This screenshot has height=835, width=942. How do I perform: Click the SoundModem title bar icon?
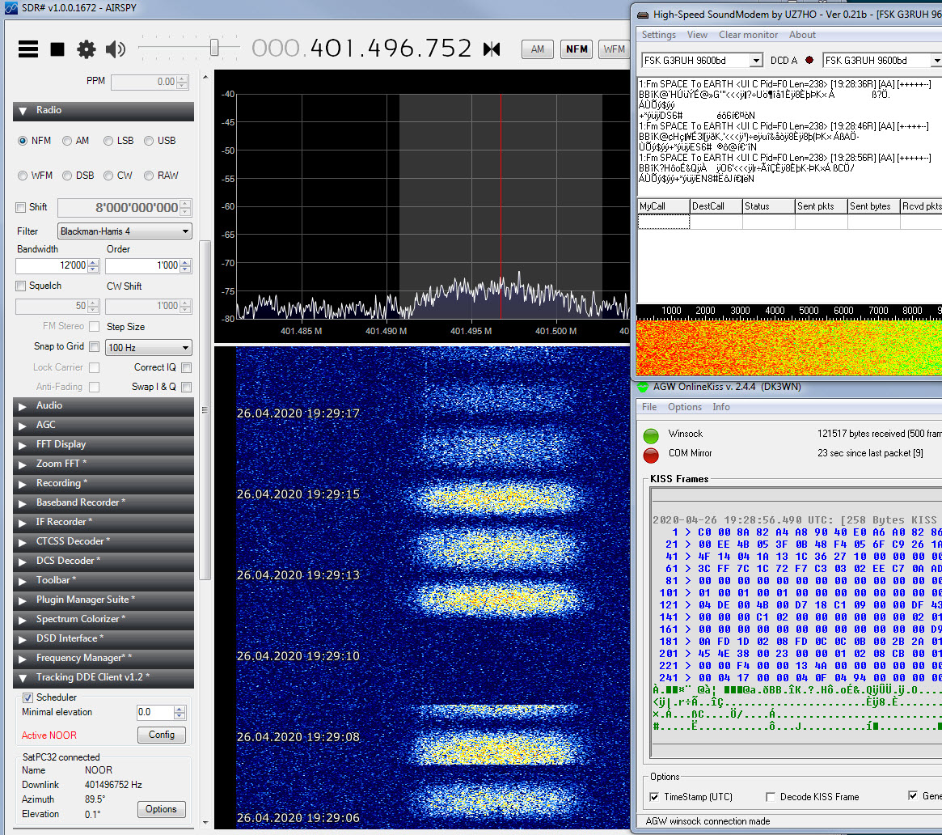(643, 15)
